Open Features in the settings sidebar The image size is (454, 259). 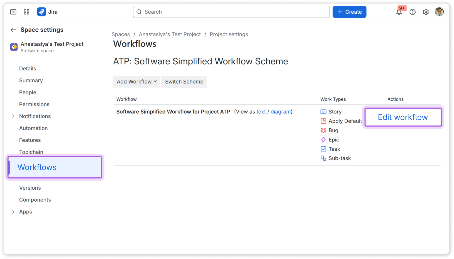click(30, 140)
